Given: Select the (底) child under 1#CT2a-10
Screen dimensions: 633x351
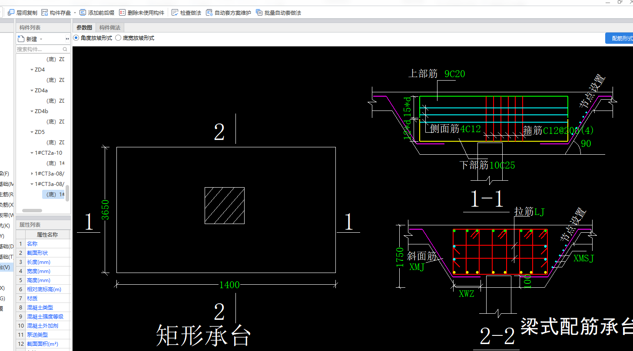Looking at the screenshot, I should click(55, 163).
